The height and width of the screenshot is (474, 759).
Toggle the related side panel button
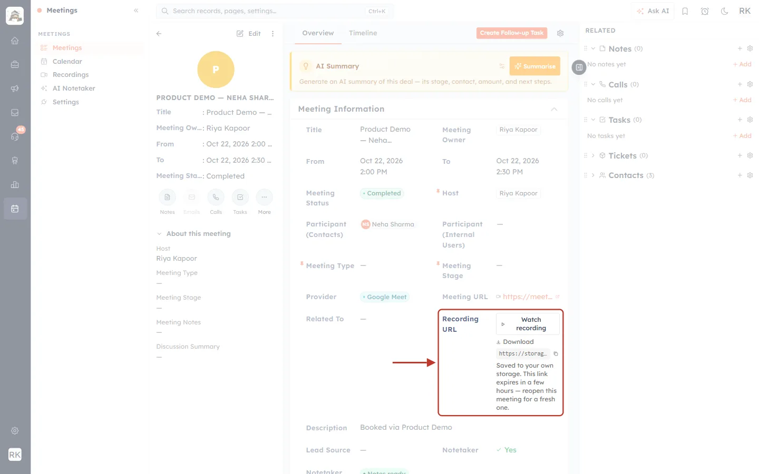point(579,67)
